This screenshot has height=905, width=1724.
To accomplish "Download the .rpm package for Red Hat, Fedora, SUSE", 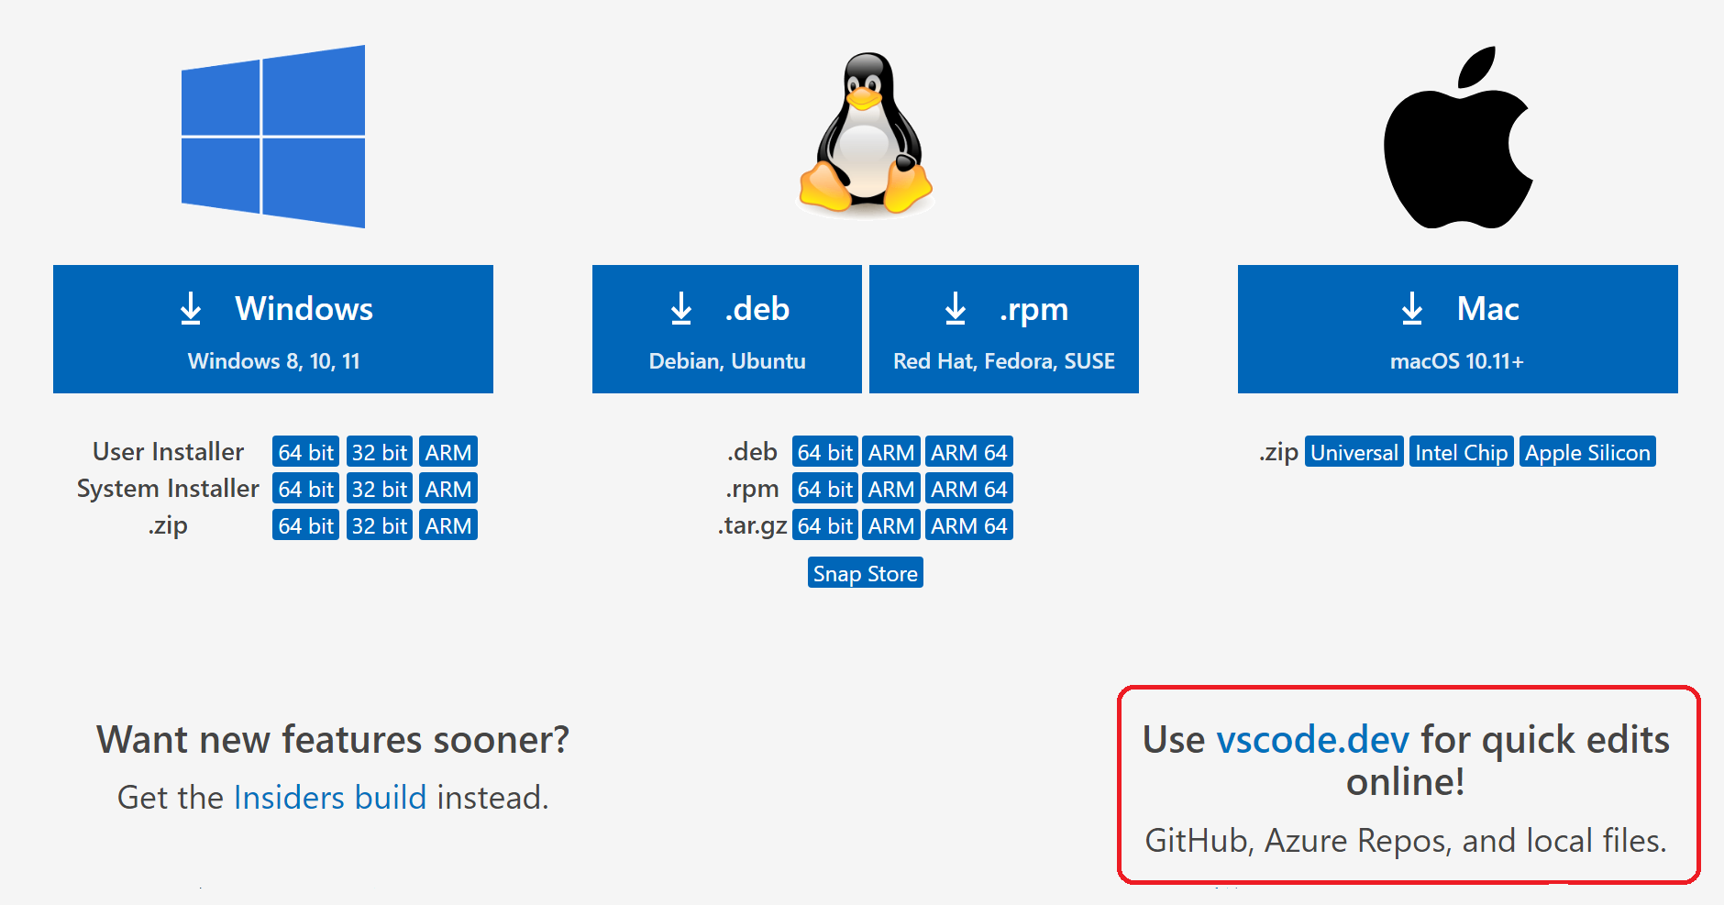I will coord(1003,329).
